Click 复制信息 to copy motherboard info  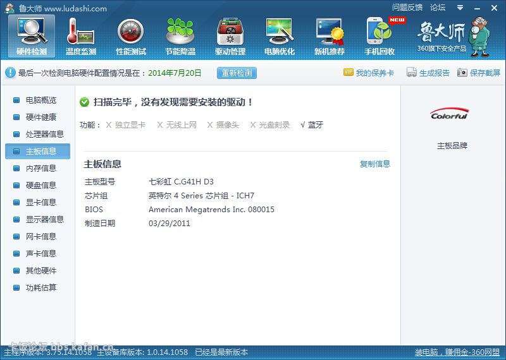375,164
